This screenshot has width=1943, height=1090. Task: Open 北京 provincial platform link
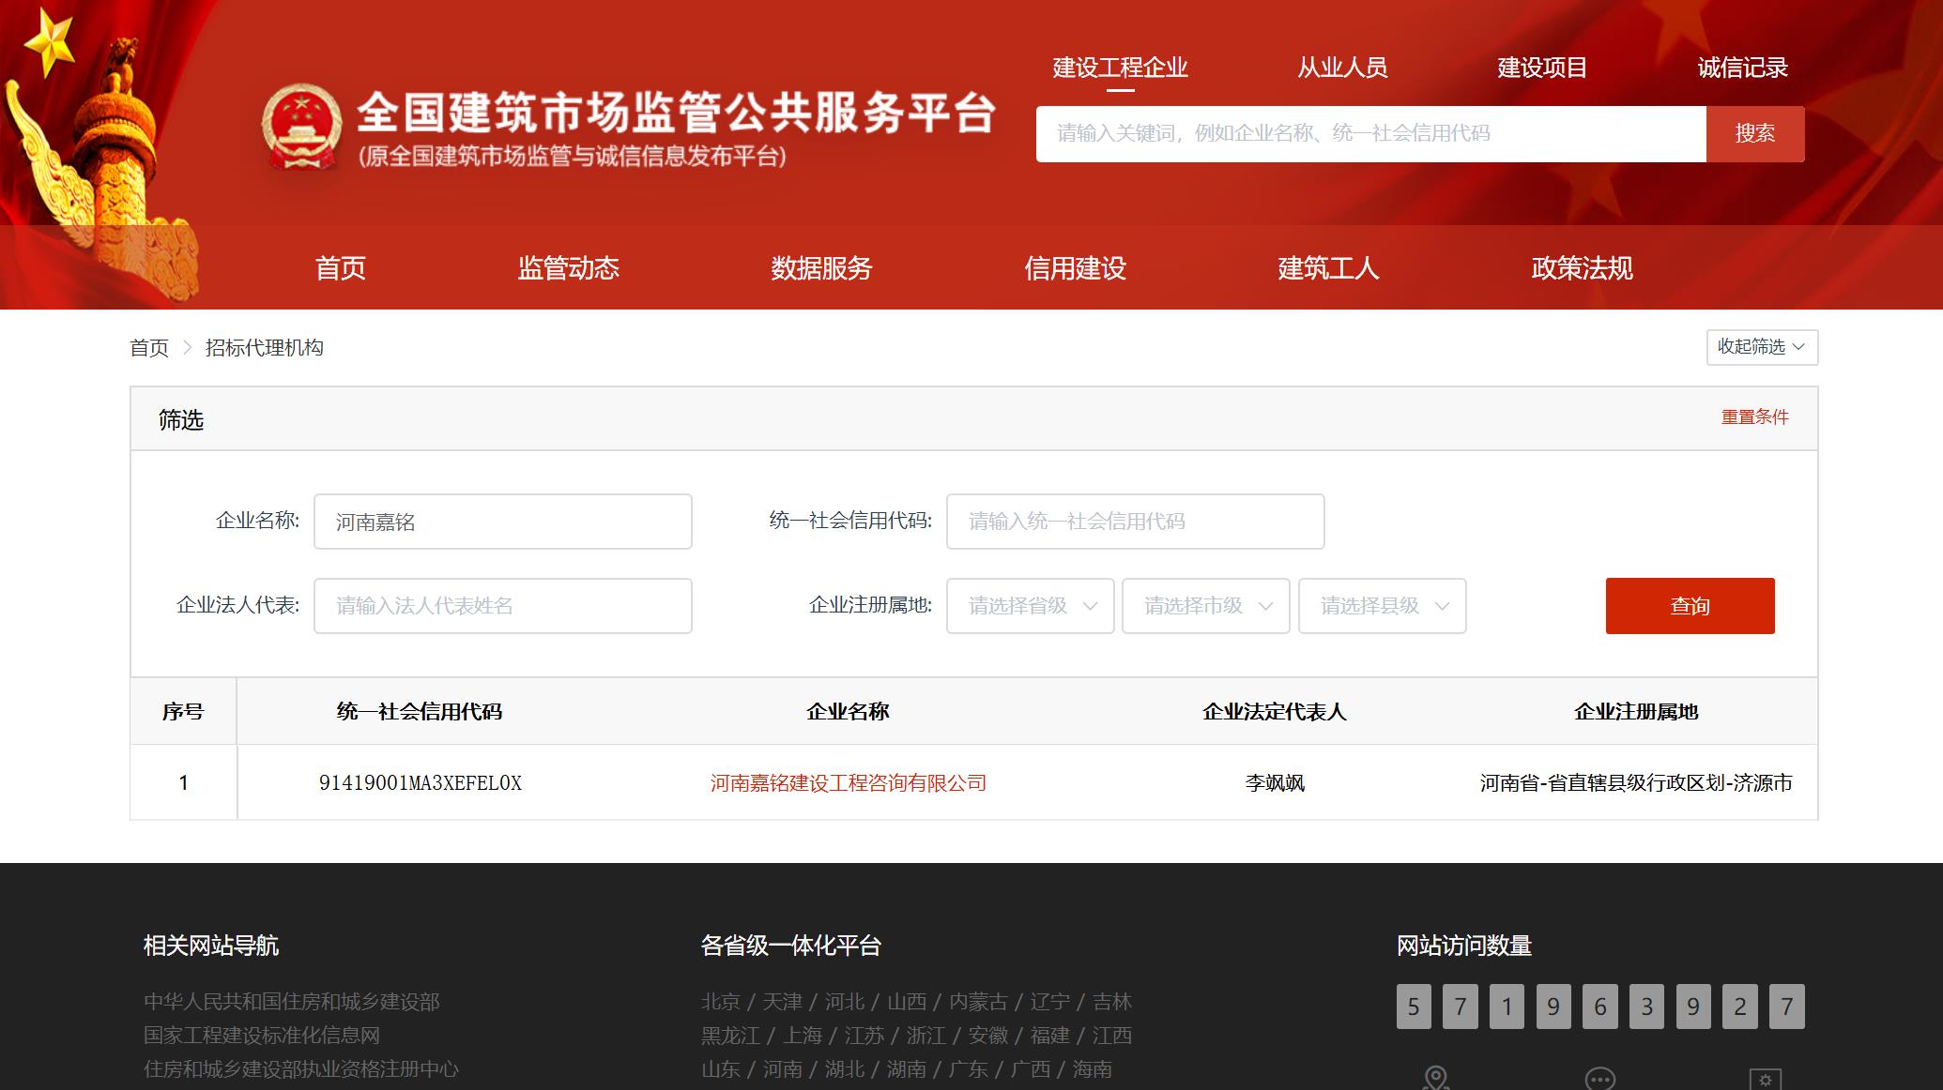pyautogui.click(x=721, y=1002)
